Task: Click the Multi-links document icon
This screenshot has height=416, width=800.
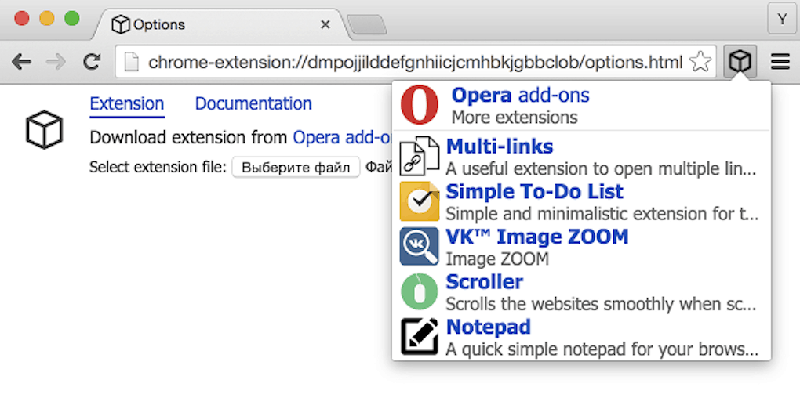Action: coord(420,156)
